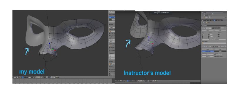
Task: Click Clip Start field in my model
Action: click(112, 40)
